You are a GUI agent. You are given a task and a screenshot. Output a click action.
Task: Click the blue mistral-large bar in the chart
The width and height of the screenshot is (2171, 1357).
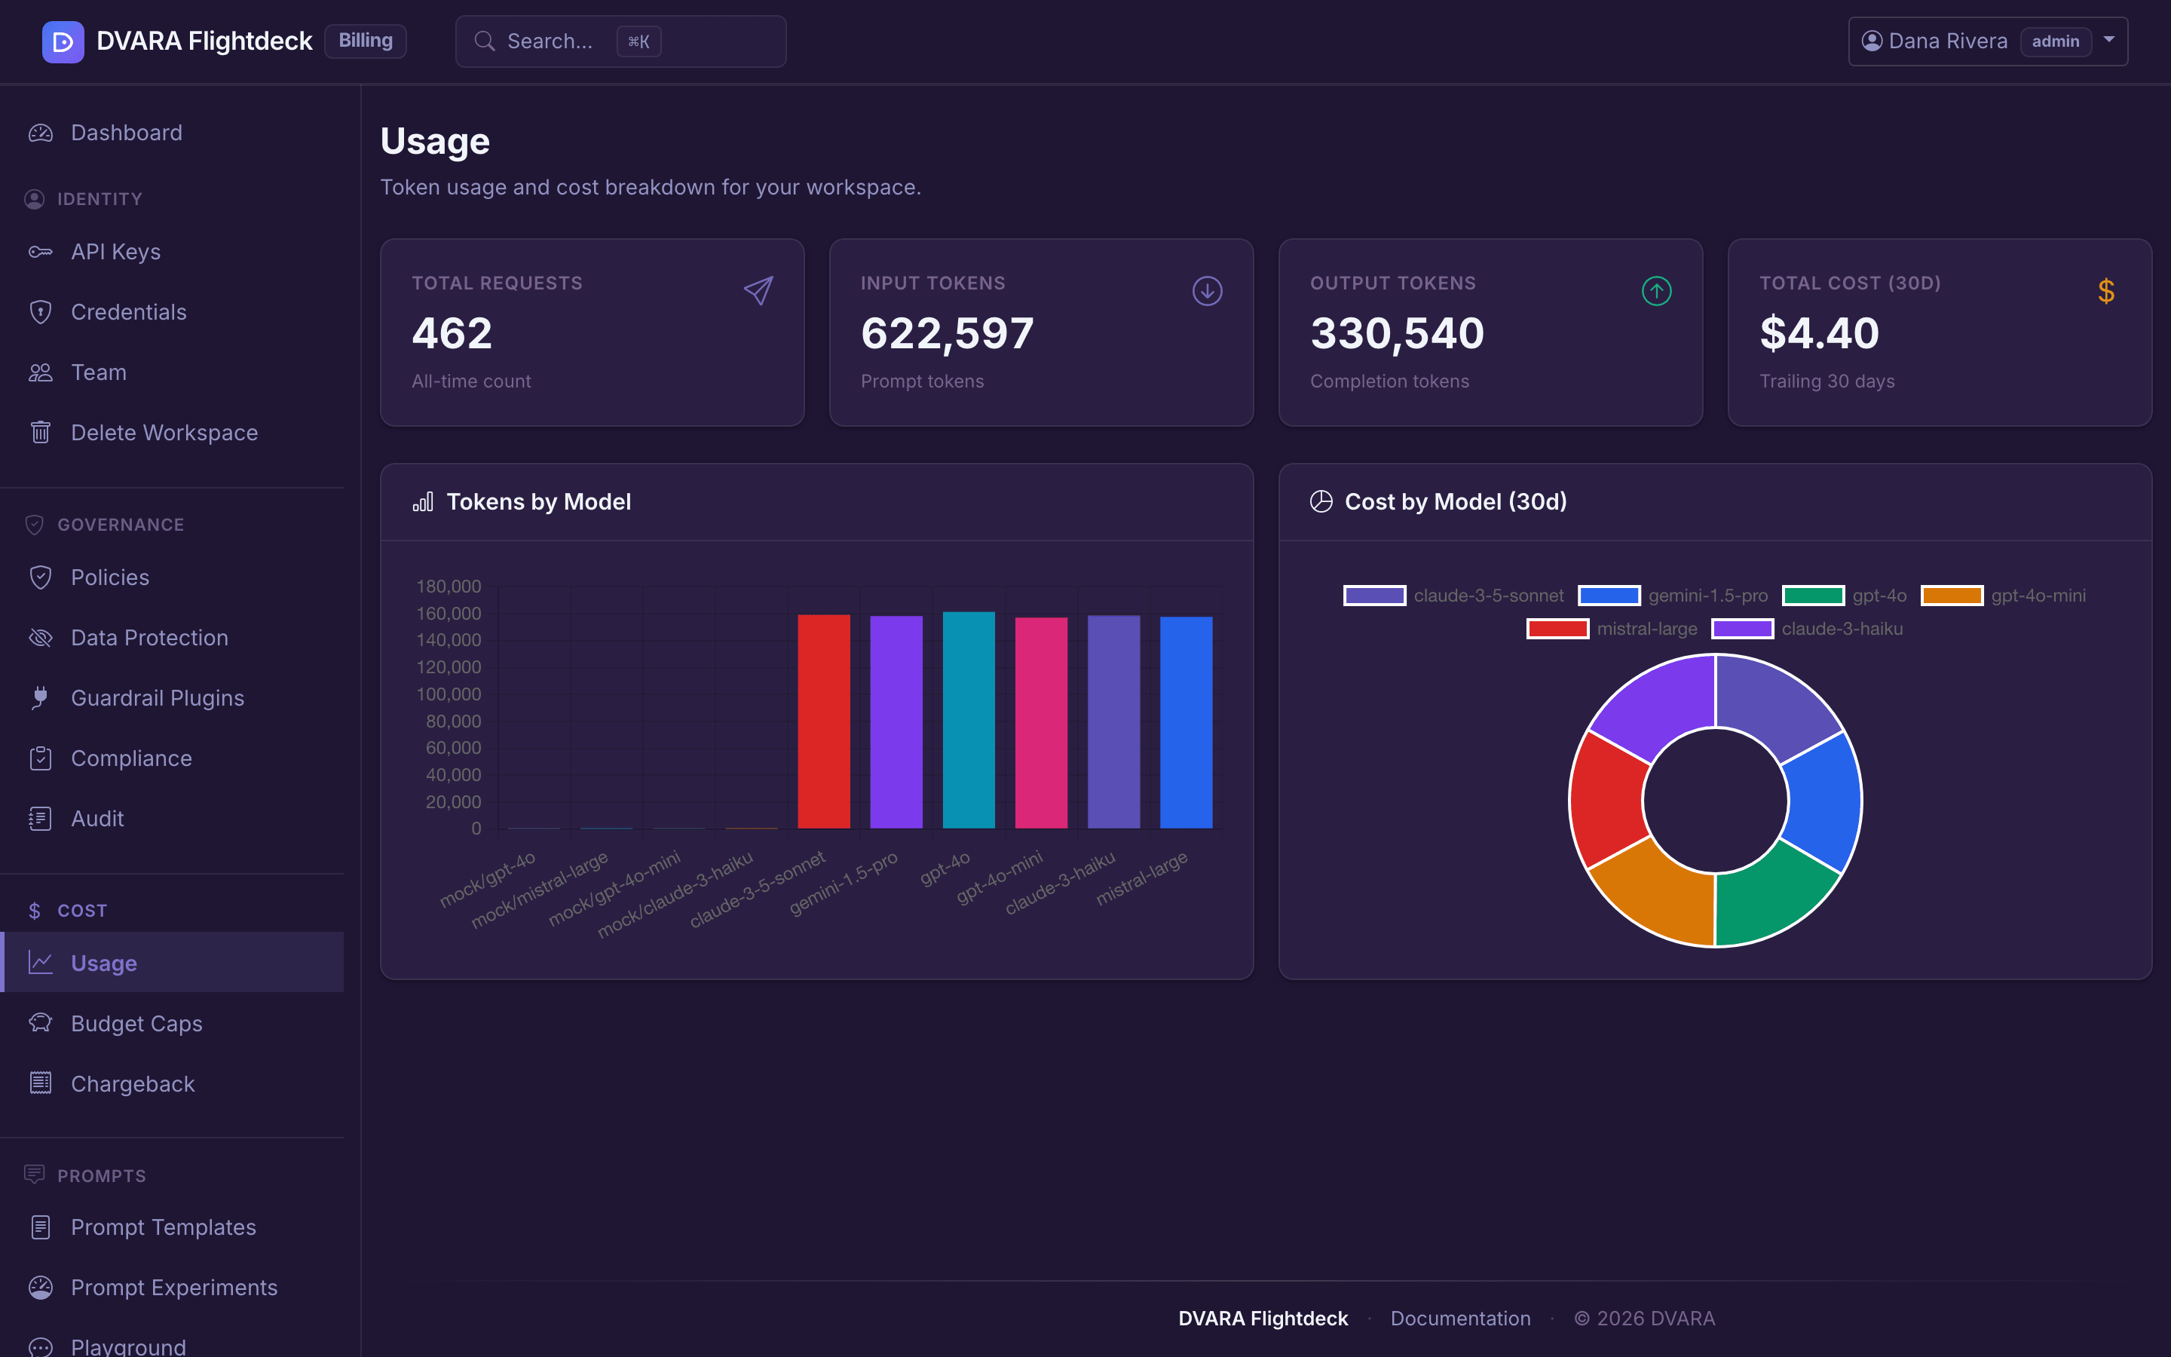coord(1186,722)
